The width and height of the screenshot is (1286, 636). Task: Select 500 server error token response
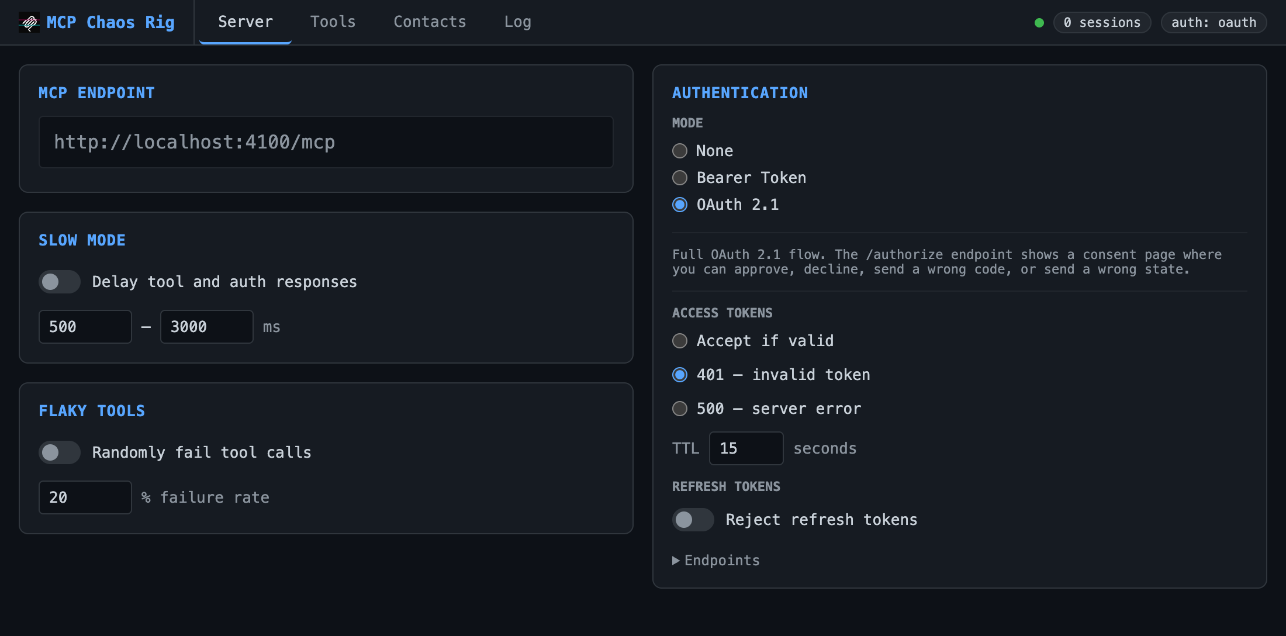point(679,409)
